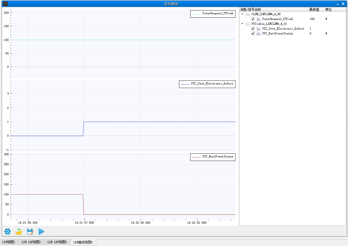
Task: Click the PTC_Stat_Electronic_Defect curve icon
Action: tap(259, 29)
